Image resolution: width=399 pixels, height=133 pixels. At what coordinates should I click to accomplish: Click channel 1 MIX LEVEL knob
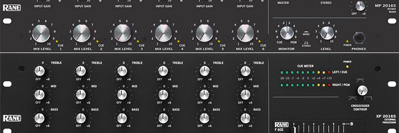41,33
